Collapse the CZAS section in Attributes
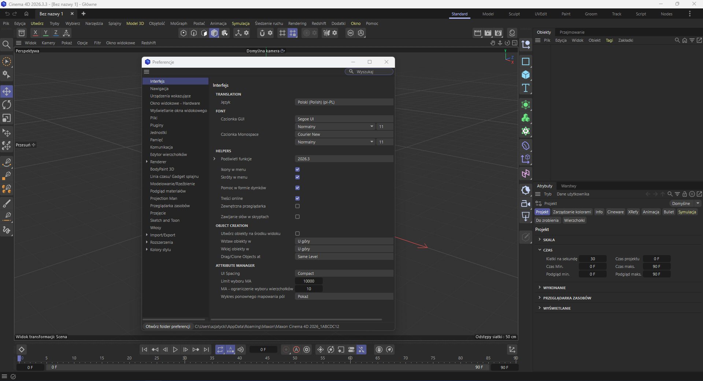Image resolution: width=703 pixels, height=381 pixels. (x=540, y=250)
